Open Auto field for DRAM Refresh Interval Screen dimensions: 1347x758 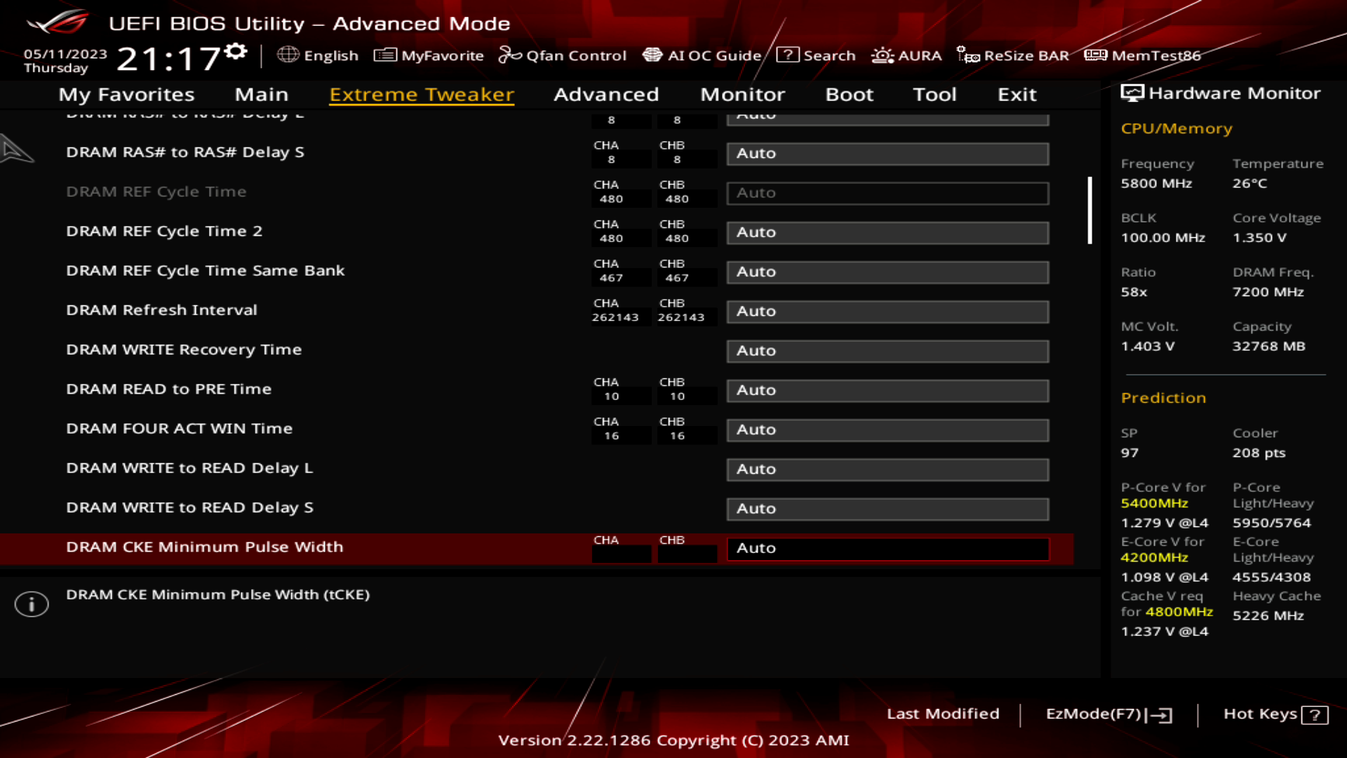887,312
